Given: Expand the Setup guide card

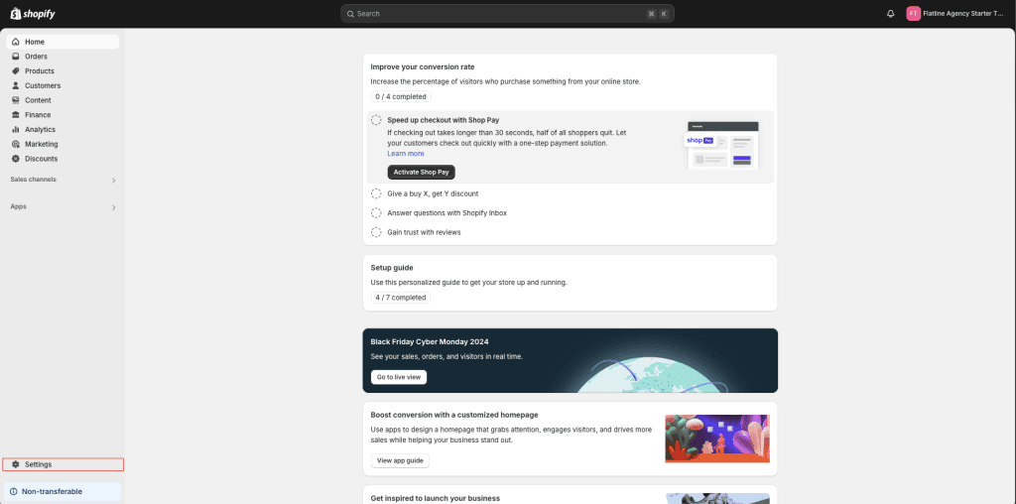Looking at the screenshot, I should 570,283.
